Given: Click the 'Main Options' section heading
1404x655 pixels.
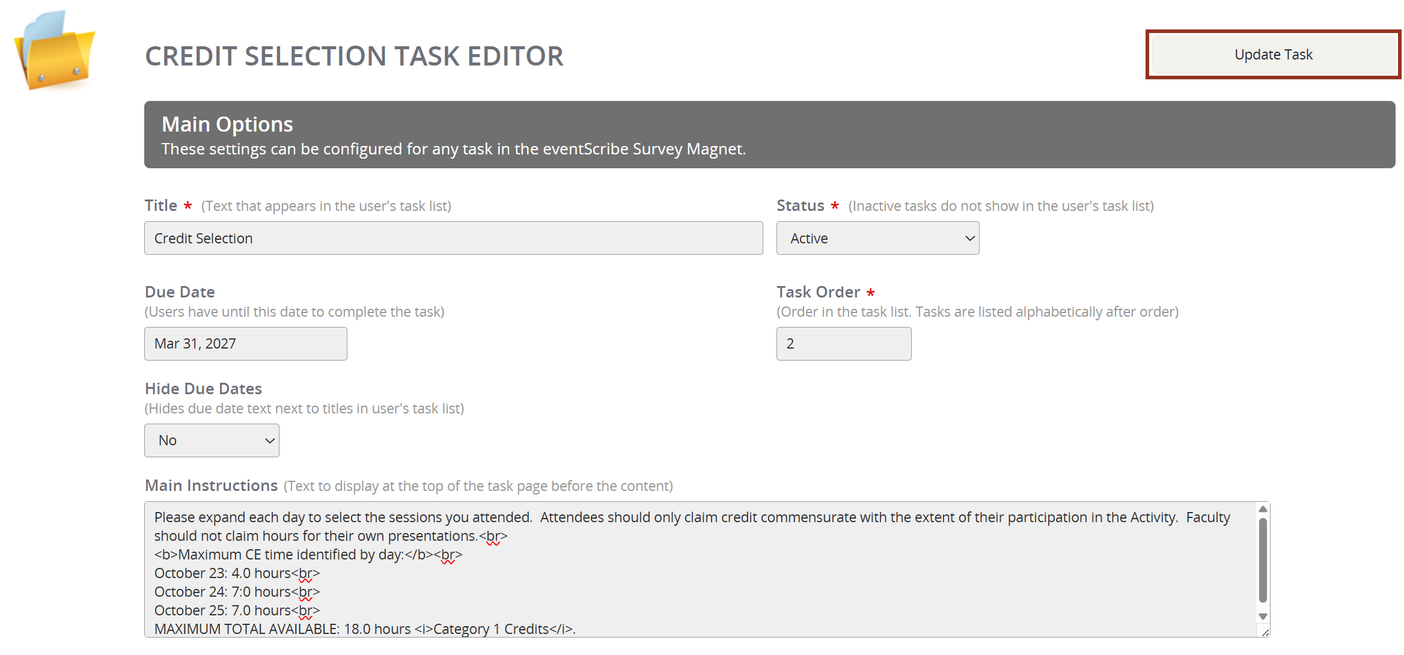Looking at the screenshot, I should [227, 124].
